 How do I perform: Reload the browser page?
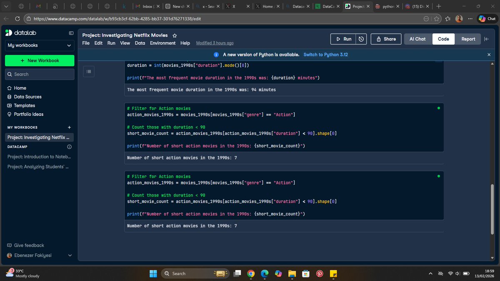click(x=17, y=19)
